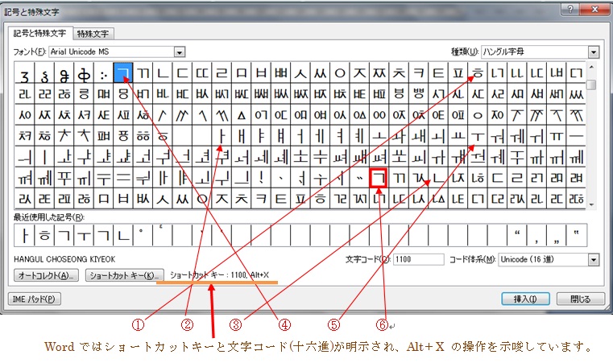The image size is (613, 363).
Task: Select the ㅝ vowel in the fourth grid row
Action: (x=497, y=136)
